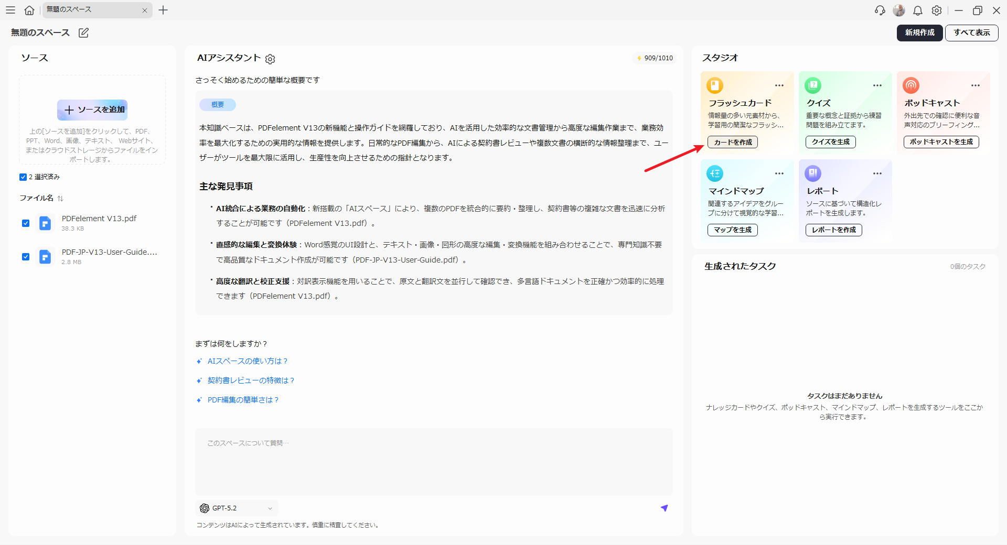Click the クイズを生成 button
1007x545 pixels.
click(831, 142)
